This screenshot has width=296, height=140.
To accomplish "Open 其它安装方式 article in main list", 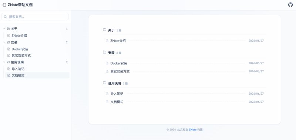I will (120, 71).
